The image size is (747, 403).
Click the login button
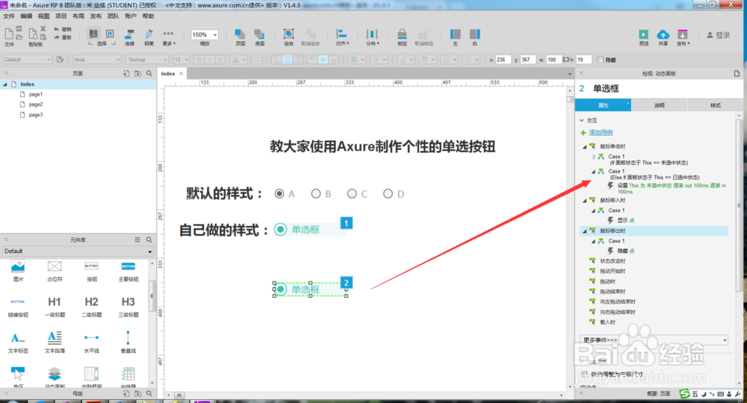tap(719, 35)
